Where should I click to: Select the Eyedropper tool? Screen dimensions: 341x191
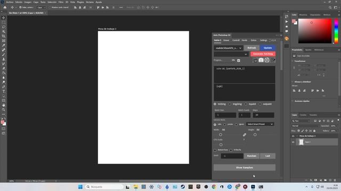pos(4,45)
